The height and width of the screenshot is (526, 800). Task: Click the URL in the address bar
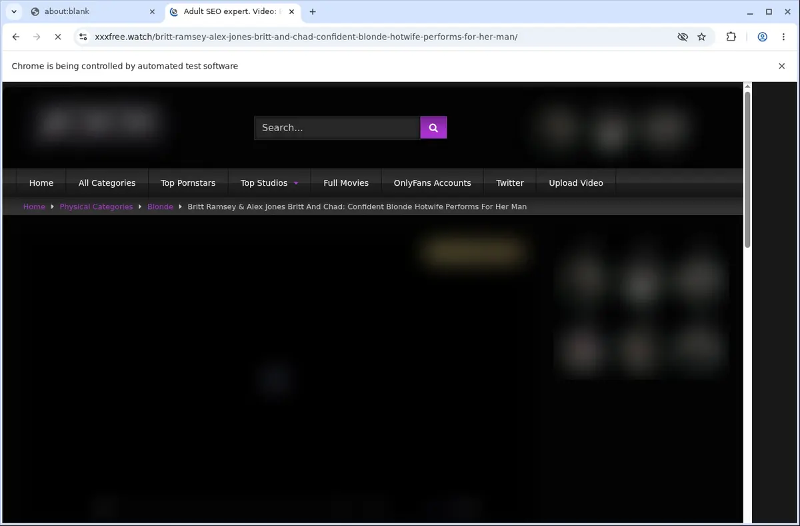(306, 37)
